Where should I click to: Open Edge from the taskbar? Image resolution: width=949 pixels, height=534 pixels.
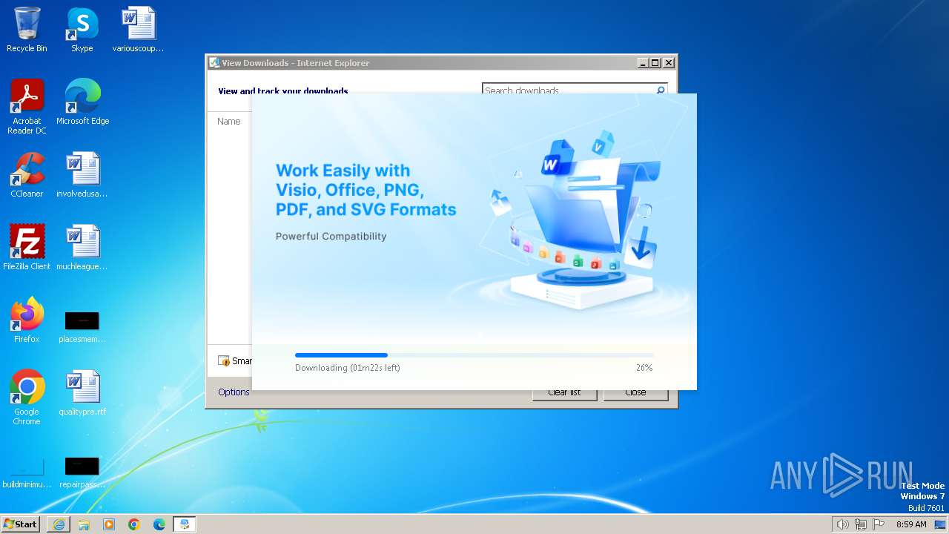click(x=159, y=524)
